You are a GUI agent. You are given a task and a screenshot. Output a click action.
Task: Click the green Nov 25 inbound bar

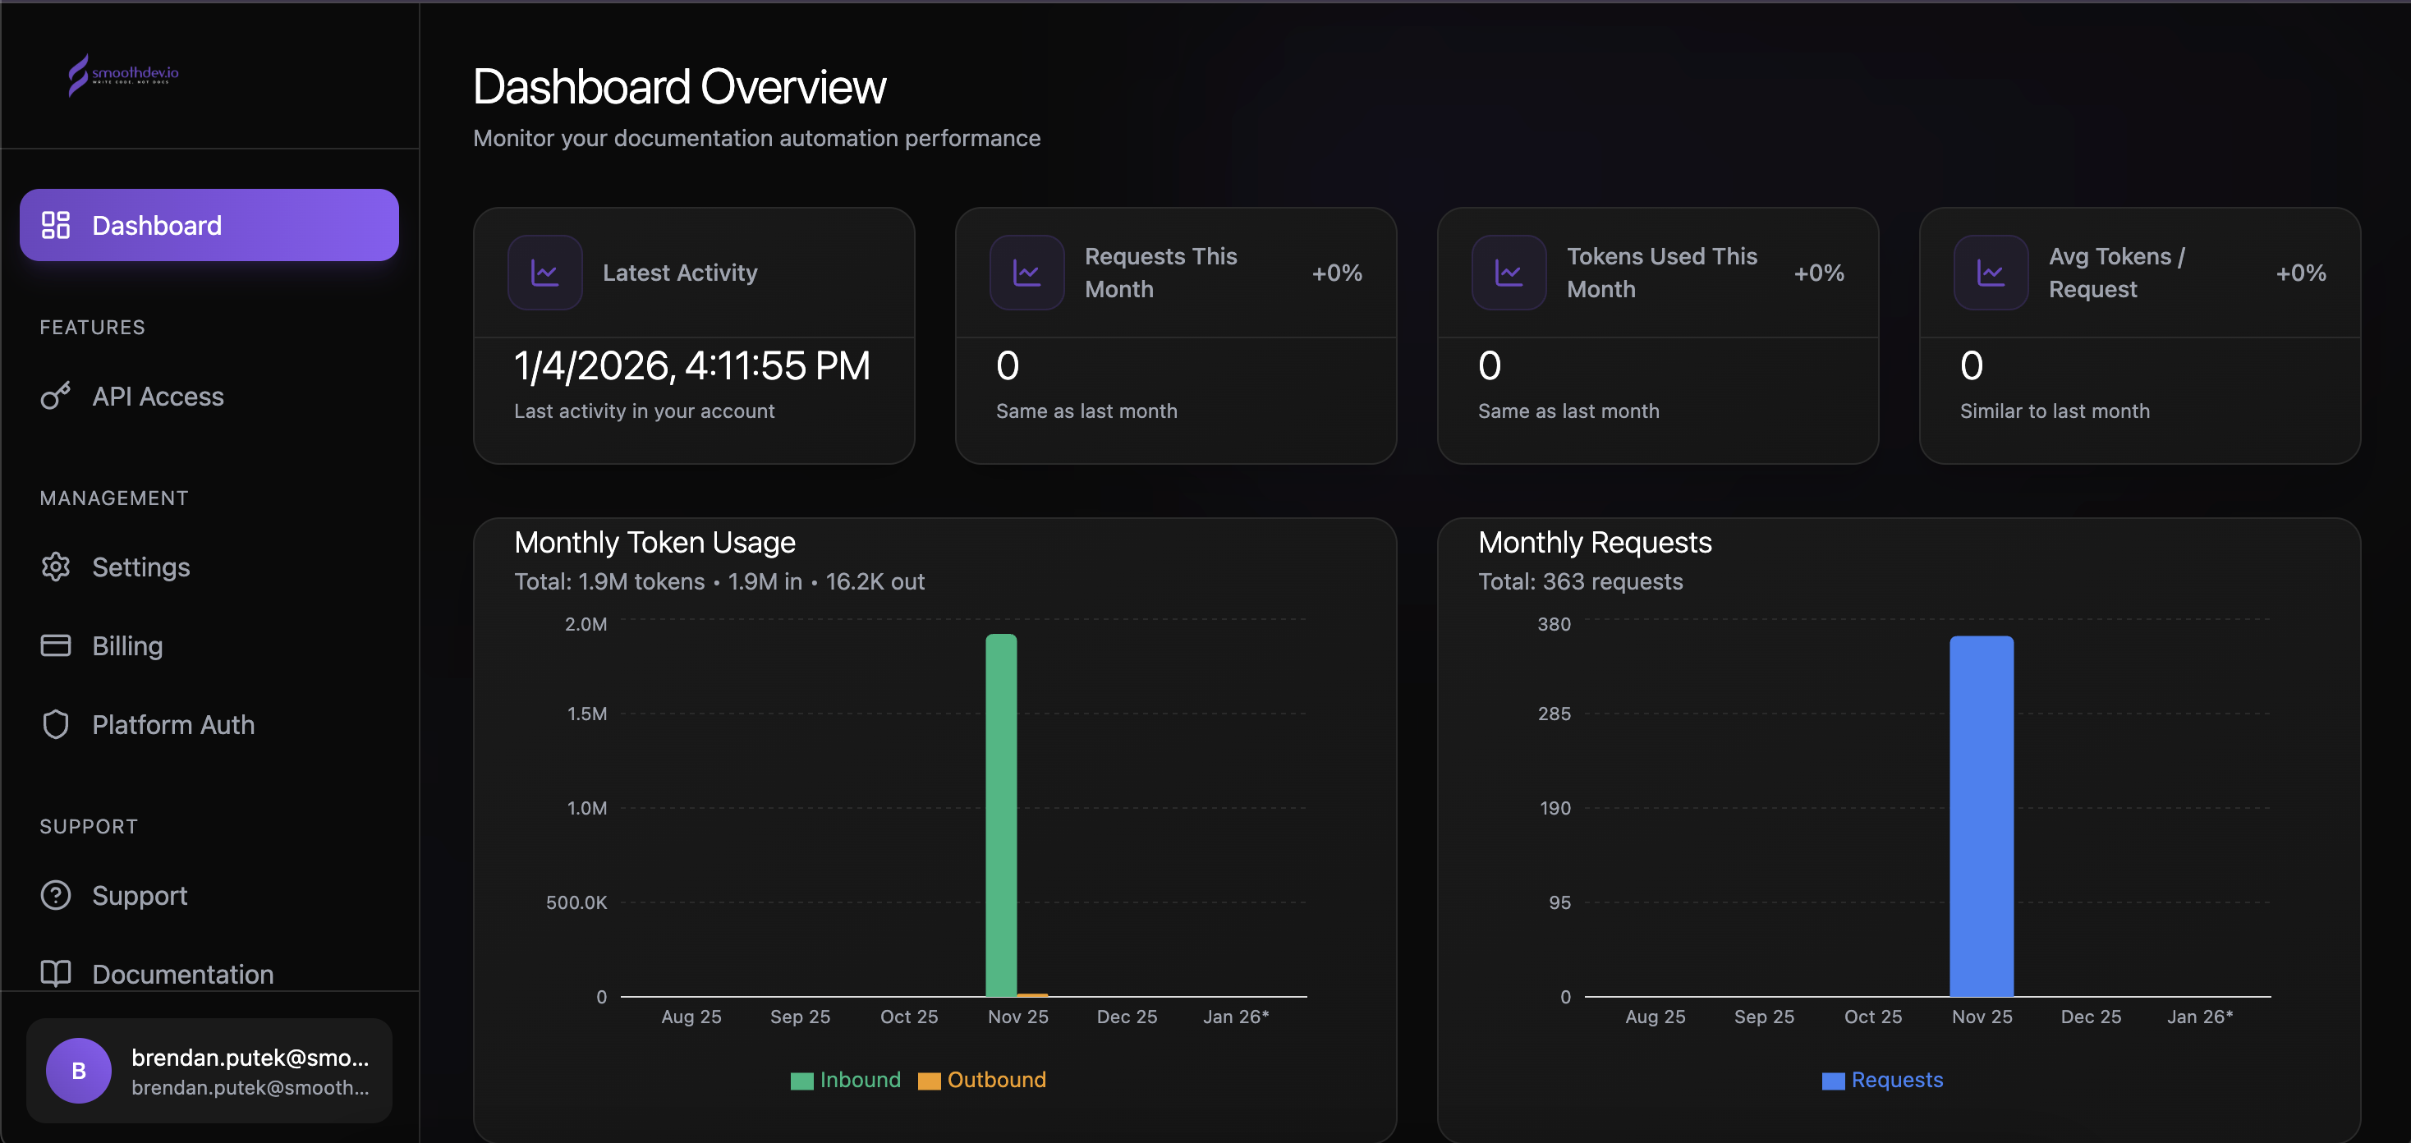(1000, 815)
